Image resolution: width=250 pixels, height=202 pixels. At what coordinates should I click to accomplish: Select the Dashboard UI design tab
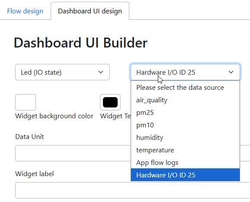click(90, 11)
